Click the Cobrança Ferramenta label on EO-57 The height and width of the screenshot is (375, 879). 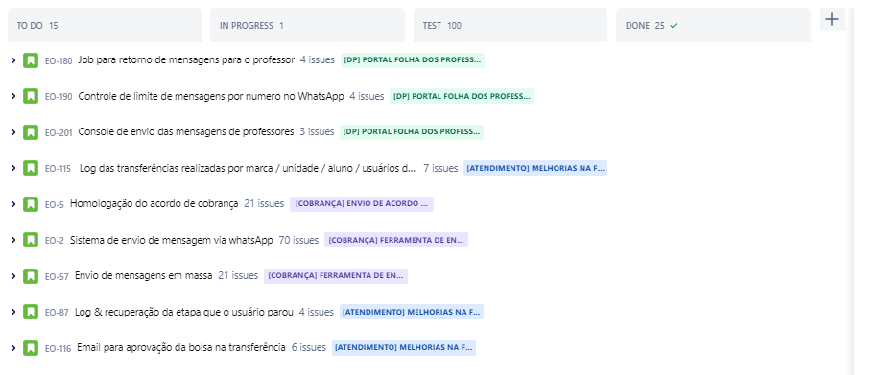coord(336,276)
